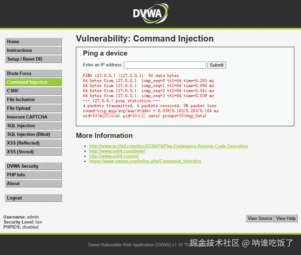Click Logout in the sidebar
This screenshot has width=301, height=255.
pyautogui.click(x=33, y=198)
